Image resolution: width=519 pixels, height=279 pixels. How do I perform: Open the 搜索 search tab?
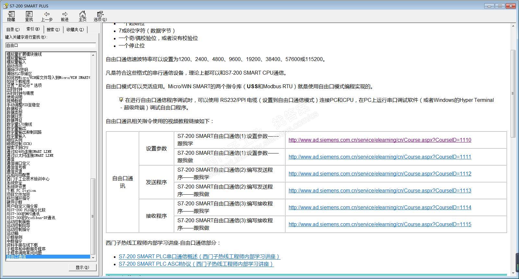coord(53,30)
